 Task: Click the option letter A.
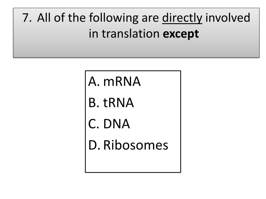coord(94,82)
